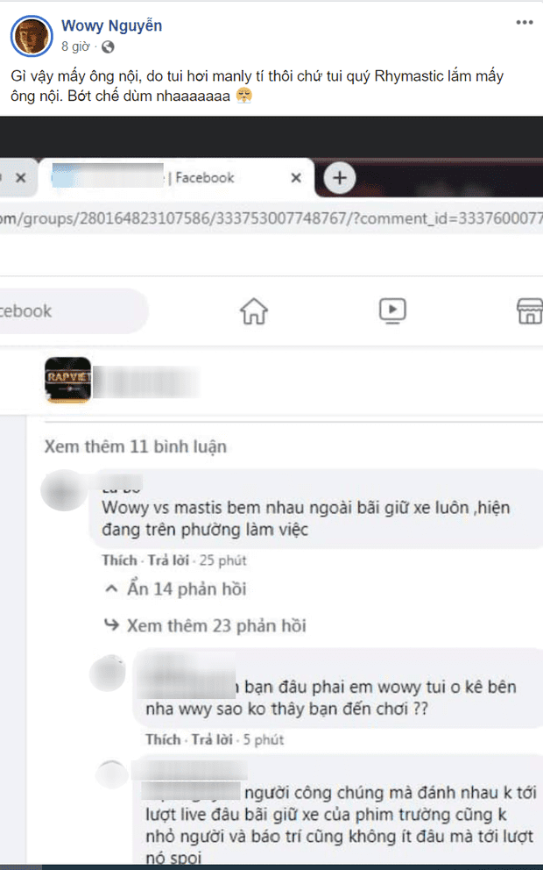This screenshot has width=543, height=870.
Task: Open the Facebook Watch video icon
Action: coord(392,310)
